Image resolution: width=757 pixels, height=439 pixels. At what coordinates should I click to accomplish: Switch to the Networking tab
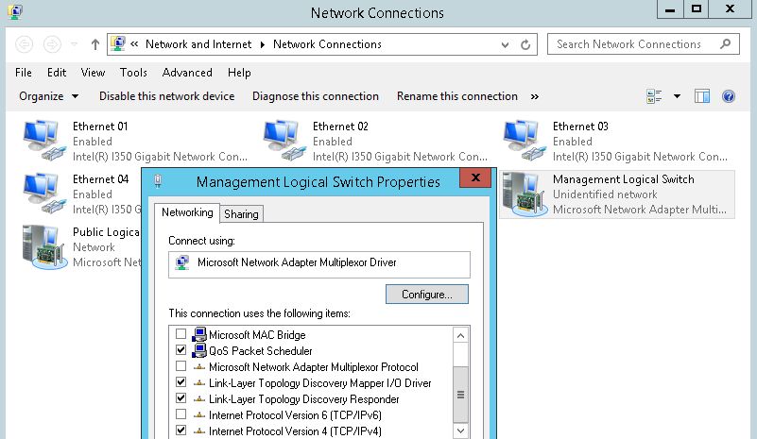[187, 212]
